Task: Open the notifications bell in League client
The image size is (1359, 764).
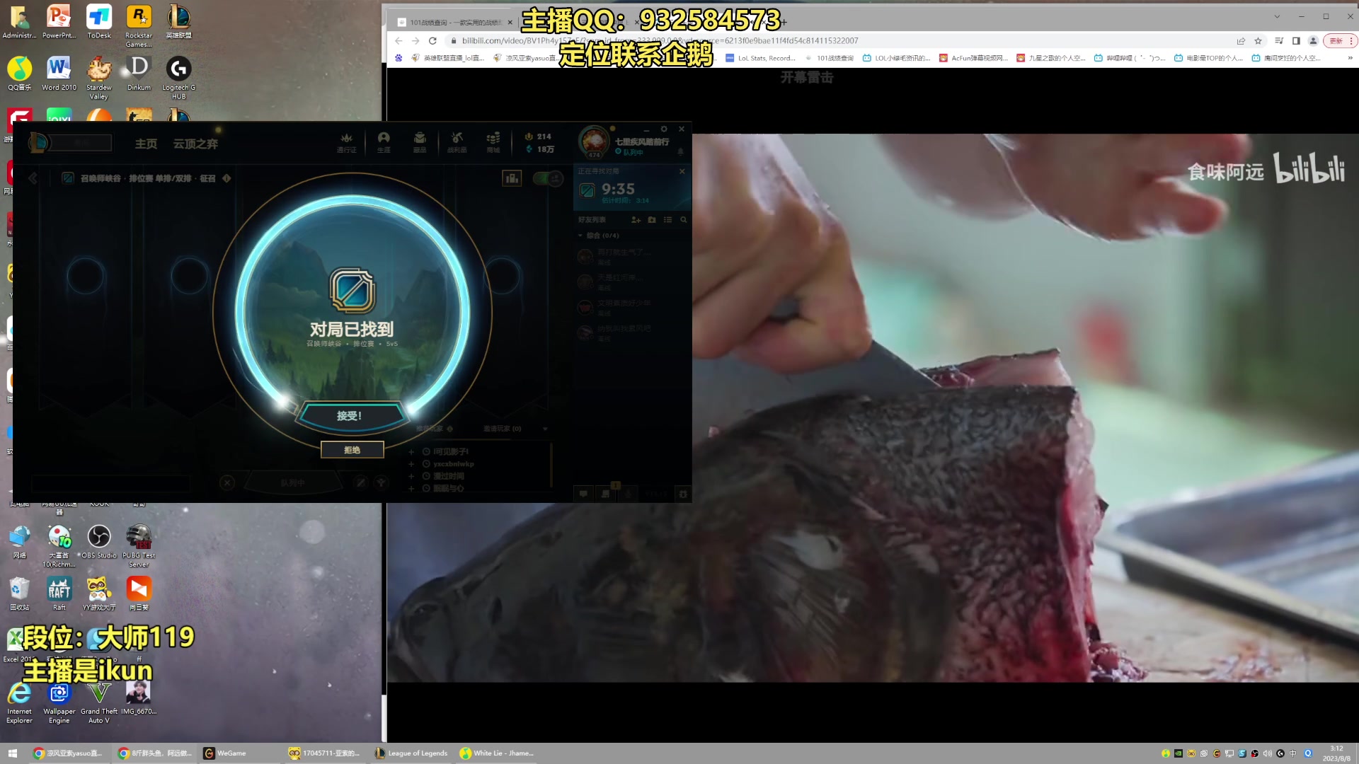Action: 680,151
